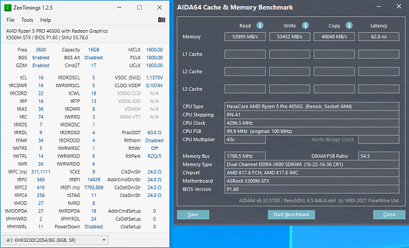Click the CPU Stepping value RN-A1
The image size is (409, 248).
click(x=312, y=114)
